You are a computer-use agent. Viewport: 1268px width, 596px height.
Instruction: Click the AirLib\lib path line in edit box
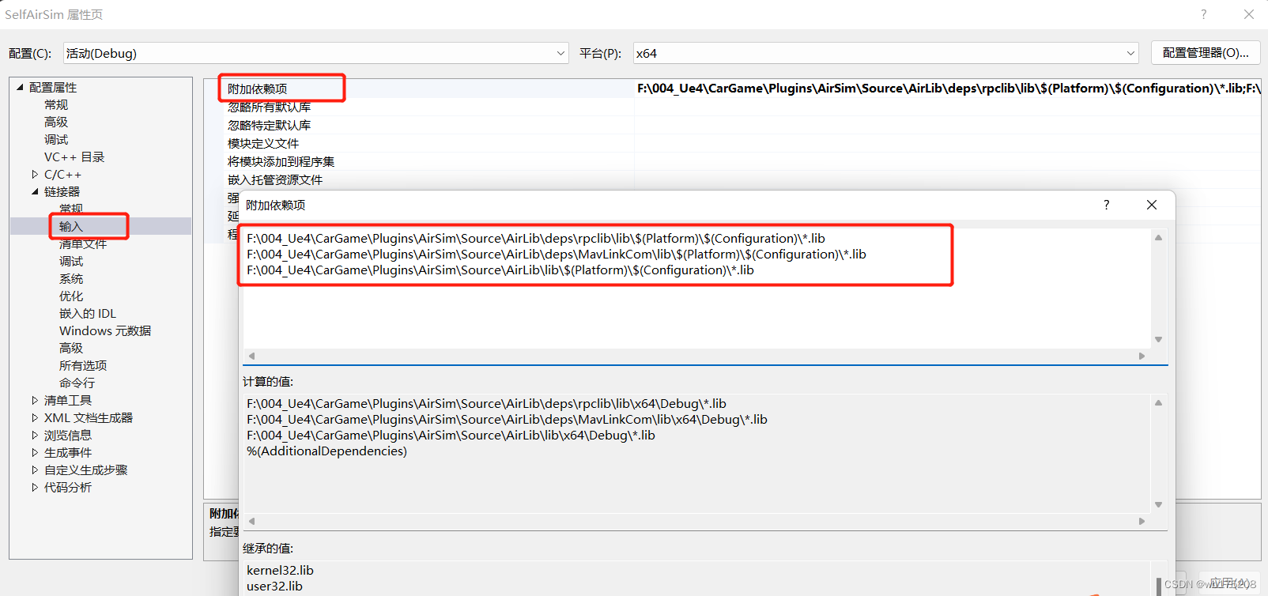[x=500, y=270]
